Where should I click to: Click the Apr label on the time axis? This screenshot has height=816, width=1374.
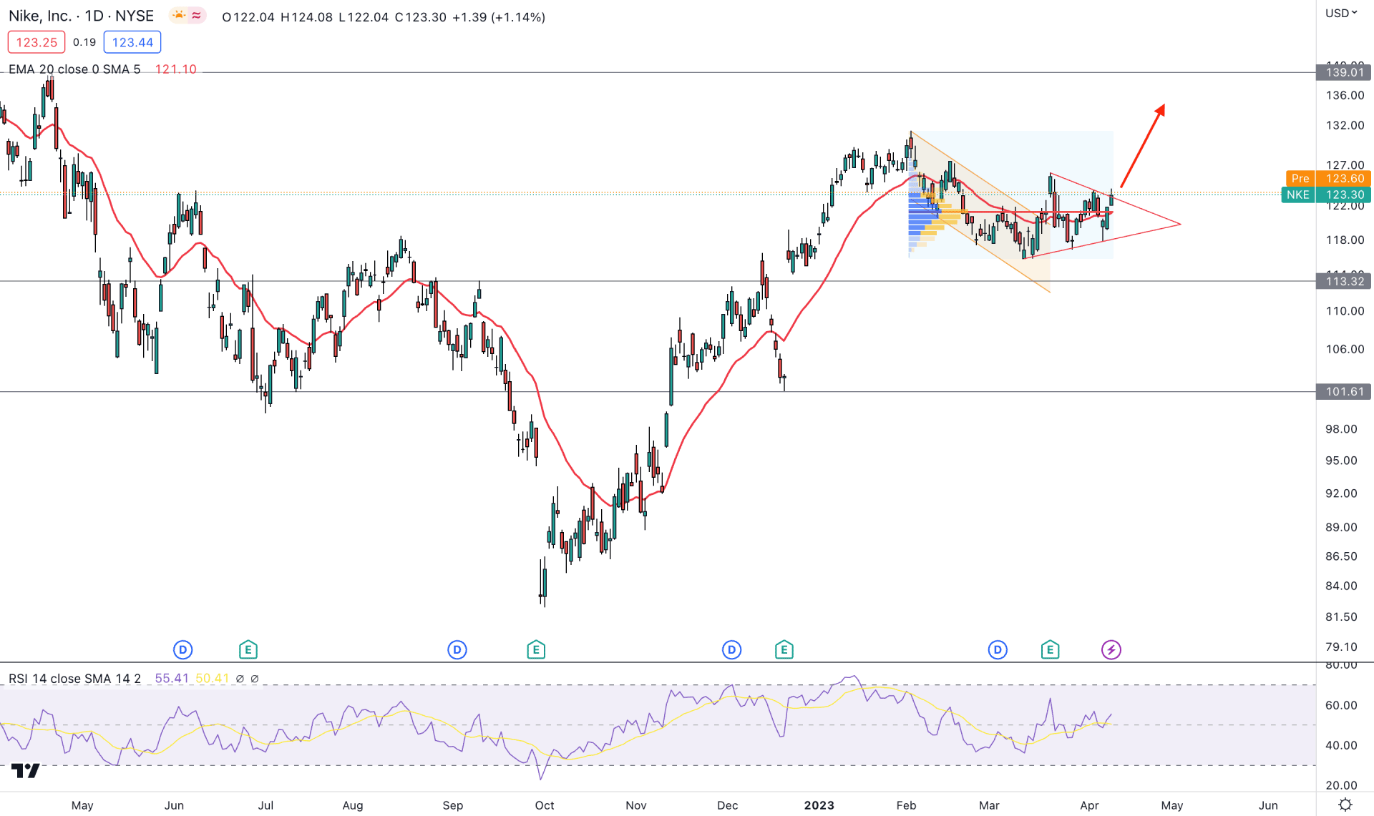[x=1089, y=805]
